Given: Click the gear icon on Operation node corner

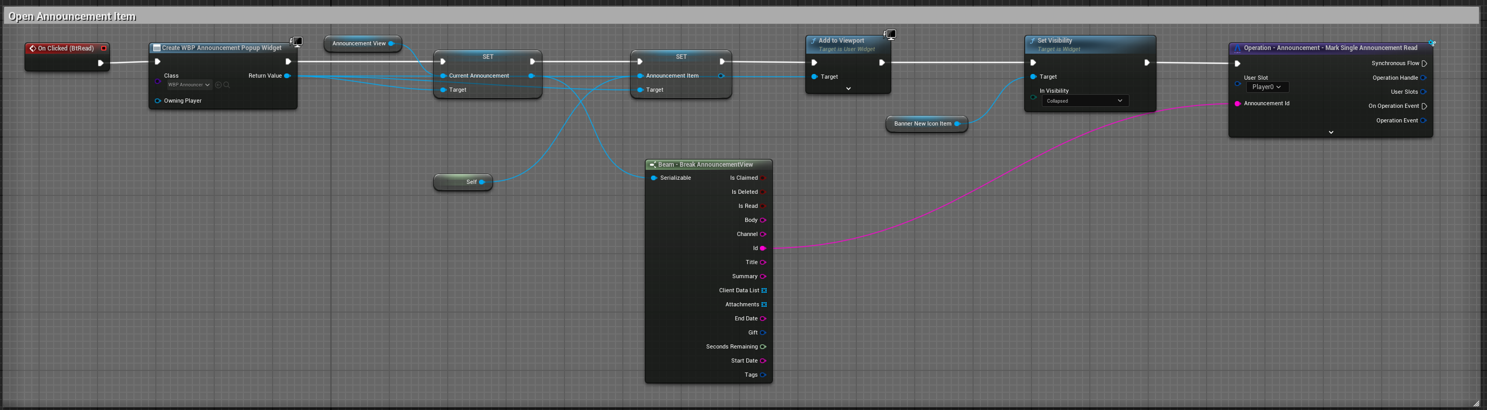Looking at the screenshot, I should [1432, 43].
